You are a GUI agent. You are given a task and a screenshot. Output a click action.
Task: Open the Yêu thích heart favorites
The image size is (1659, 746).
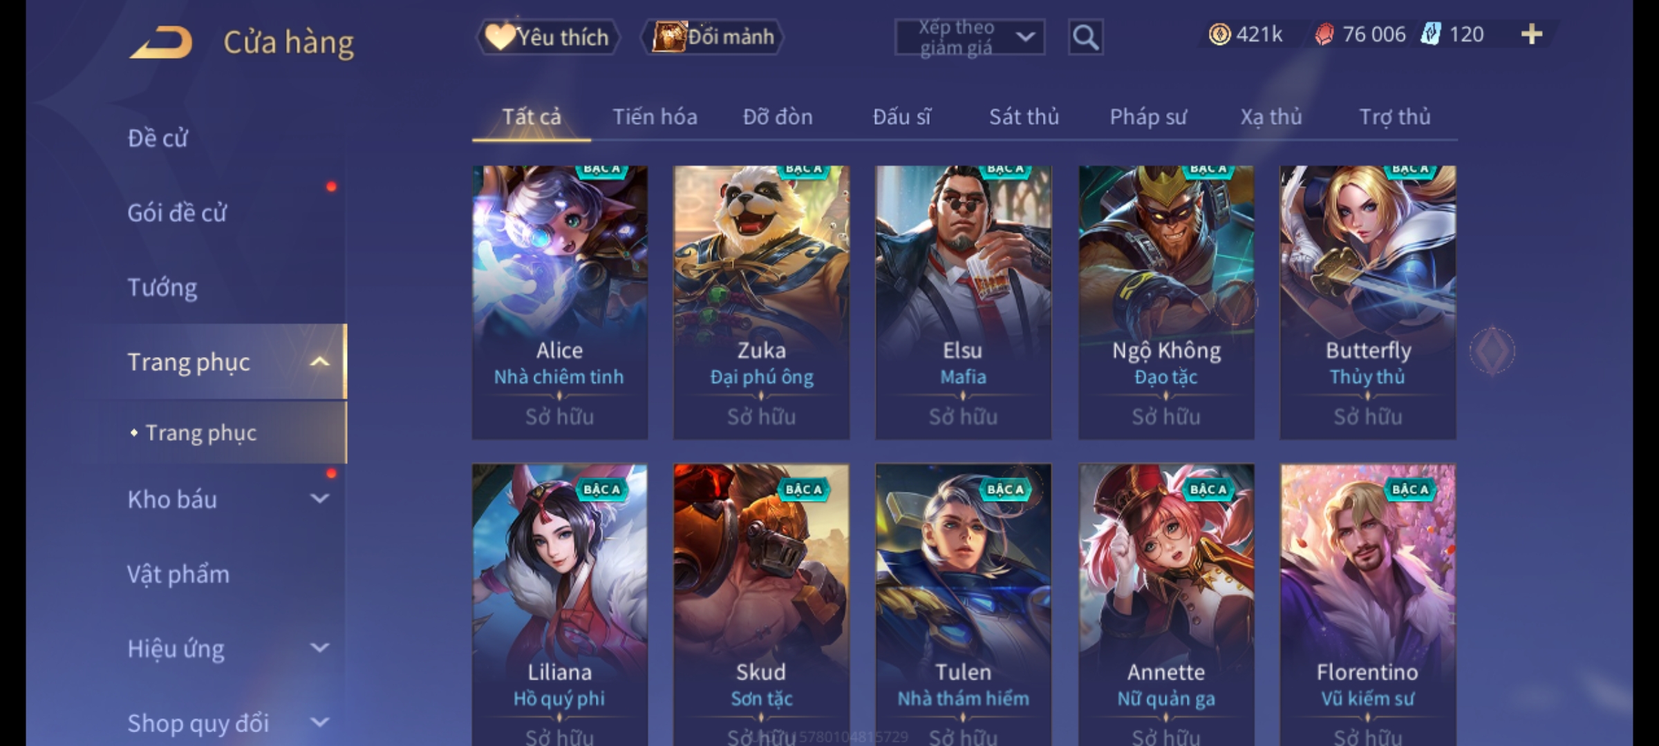pos(547,37)
